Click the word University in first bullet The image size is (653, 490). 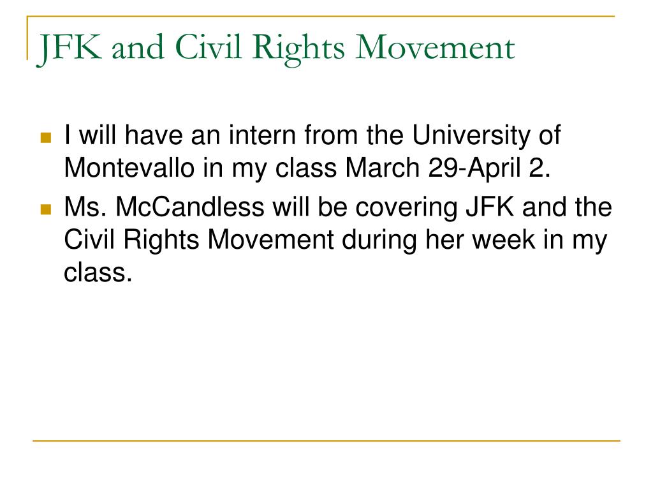(471, 137)
